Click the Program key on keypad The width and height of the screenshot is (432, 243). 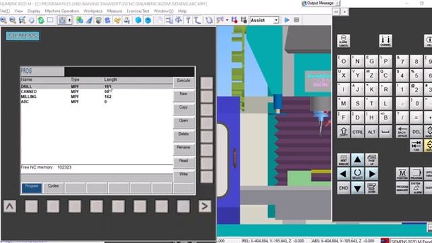tap(416, 174)
